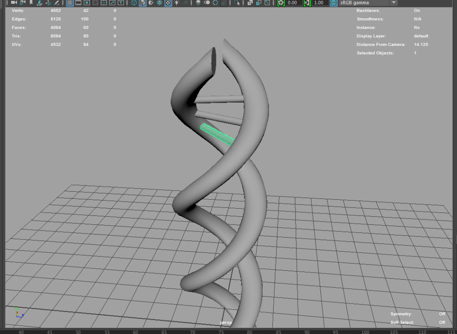Click the Gamma value field 1.00
The width and height of the screenshot is (457, 334).
pos(320,3)
